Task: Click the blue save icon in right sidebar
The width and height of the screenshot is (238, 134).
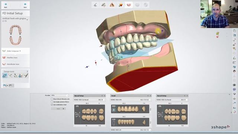Action: [x=234, y=35]
